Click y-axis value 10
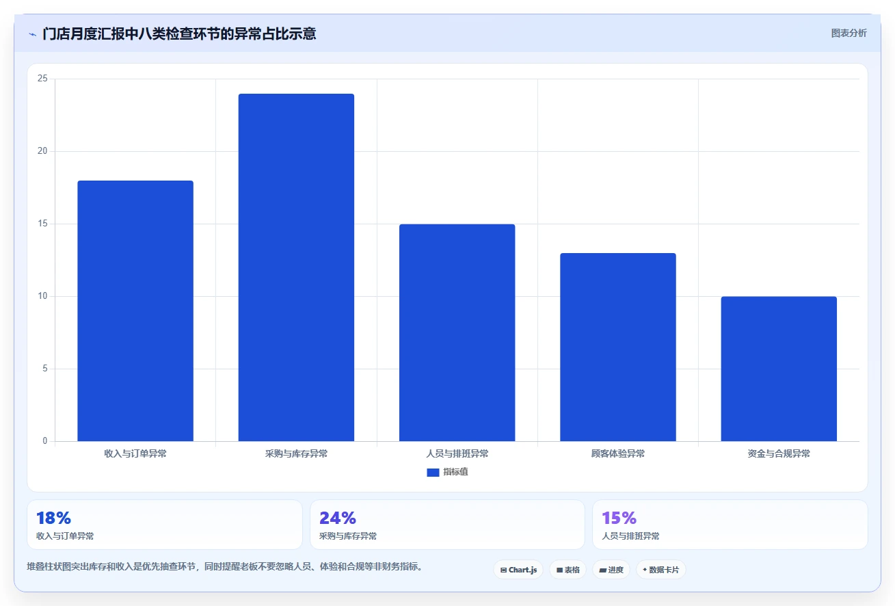 42,296
